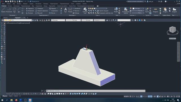Open the Базовый (Base) view tool
The height and width of the screenshot is (102, 181).
(x=174, y=10)
